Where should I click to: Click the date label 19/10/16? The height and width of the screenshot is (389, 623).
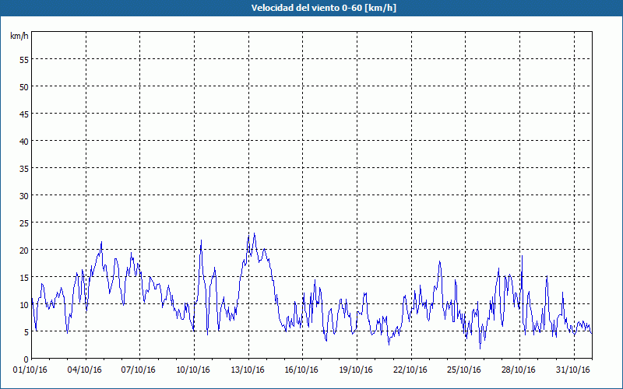coord(356,370)
